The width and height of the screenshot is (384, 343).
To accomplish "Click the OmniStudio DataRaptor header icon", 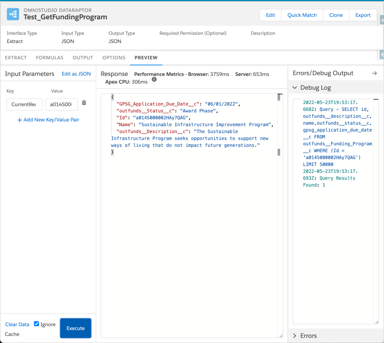I will [13, 14].
